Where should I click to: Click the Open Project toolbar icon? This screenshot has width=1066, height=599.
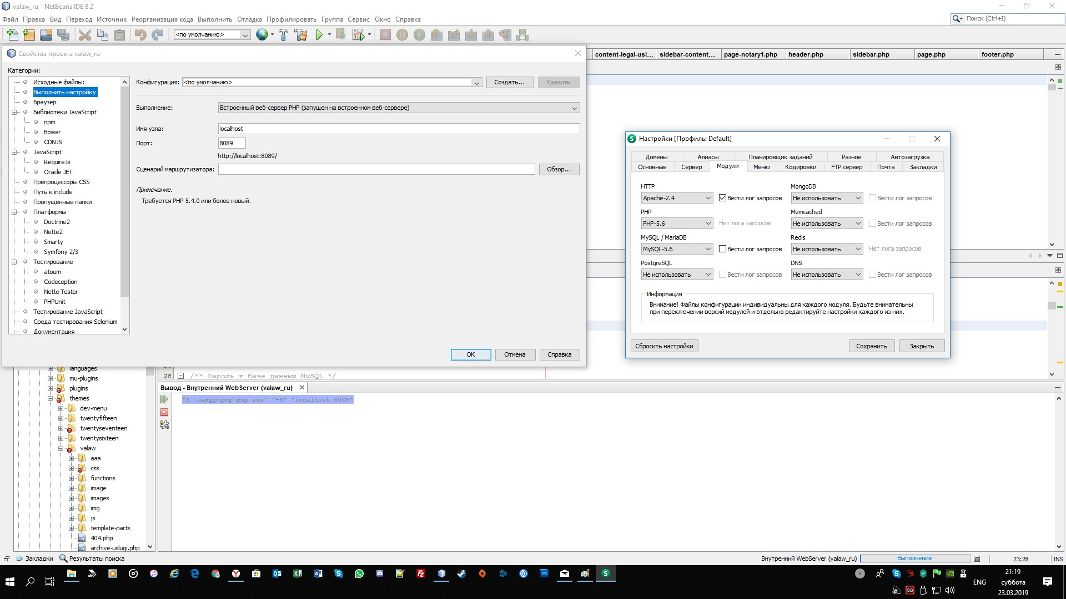(46, 35)
